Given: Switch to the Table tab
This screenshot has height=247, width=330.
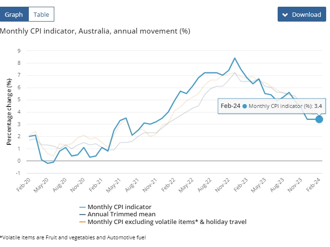Looking at the screenshot, I should (x=41, y=14).
